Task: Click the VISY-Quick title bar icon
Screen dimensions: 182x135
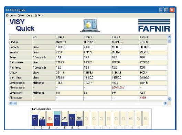Action: [x=7, y=10]
